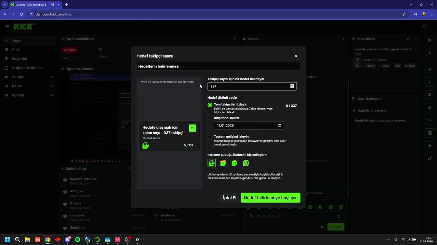This screenshot has width=437, height=245.
Task: Toggle the lightning bolt activity panel icon
Action: 429,82
